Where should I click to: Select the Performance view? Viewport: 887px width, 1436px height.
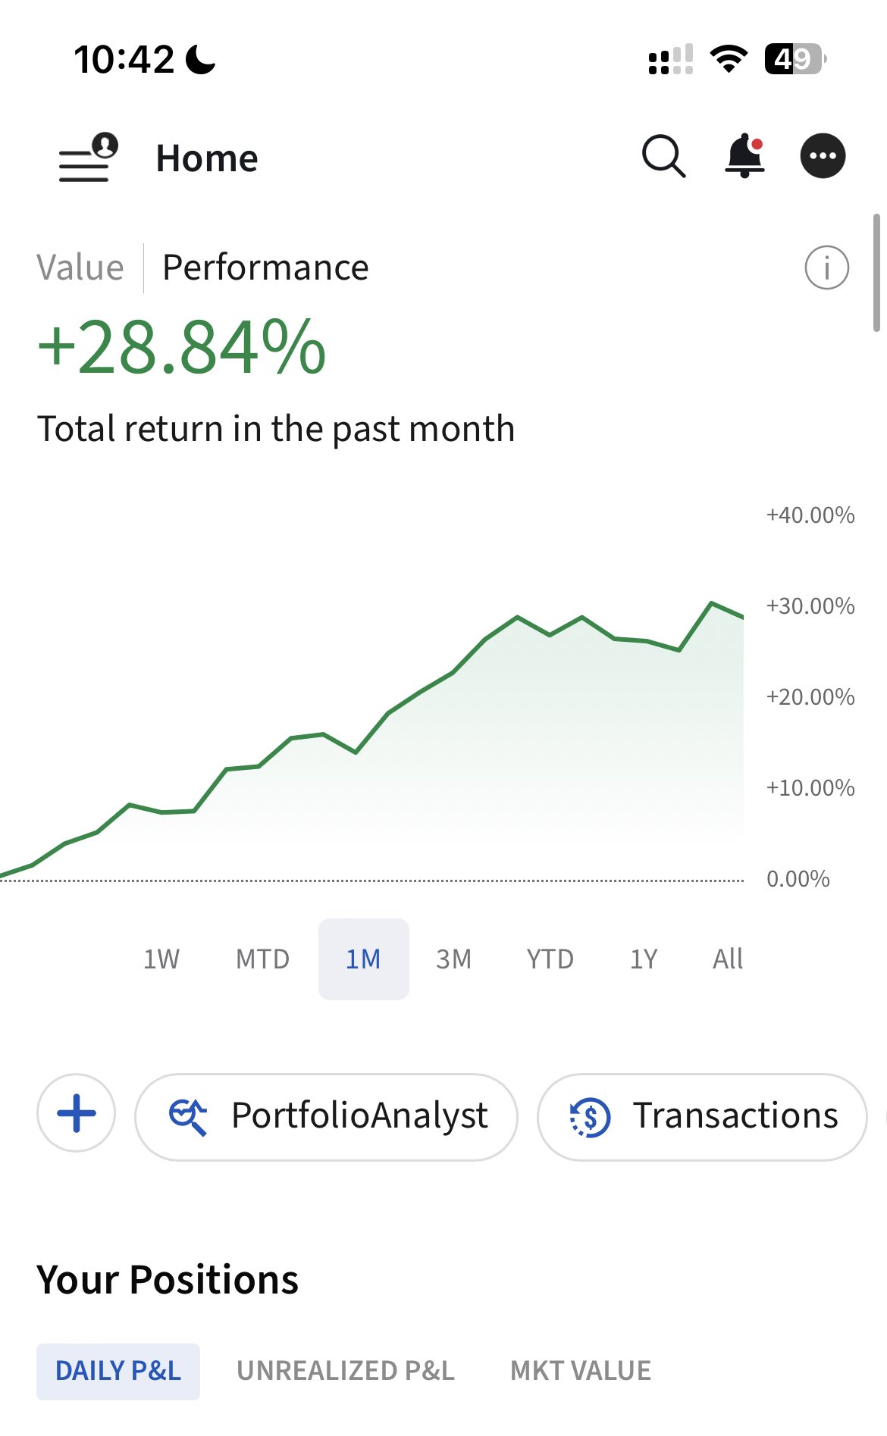265,267
